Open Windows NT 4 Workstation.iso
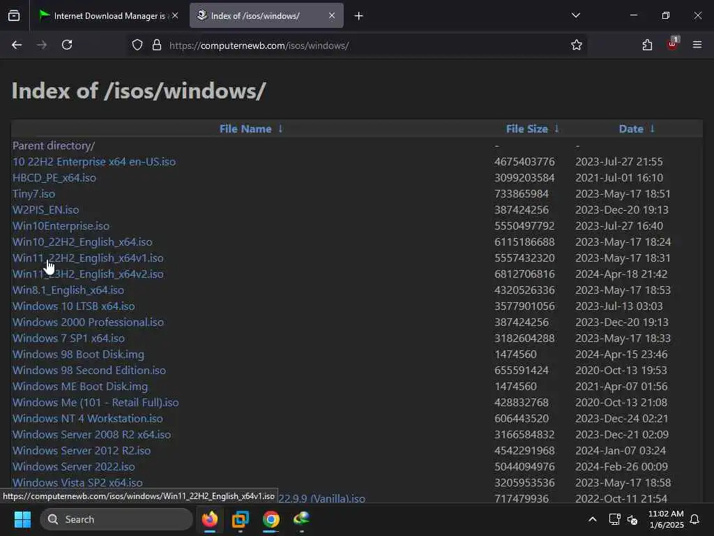The width and height of the screenshot is (714, 536). (87, 419)
